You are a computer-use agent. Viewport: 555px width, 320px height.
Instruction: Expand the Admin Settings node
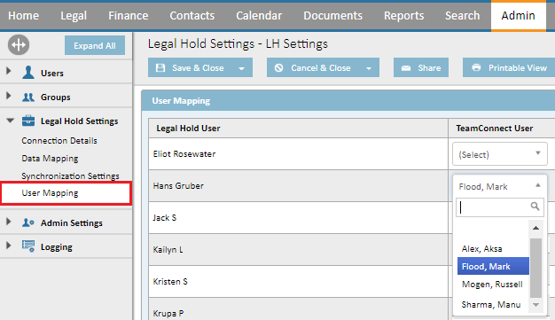tap(9, 222)
